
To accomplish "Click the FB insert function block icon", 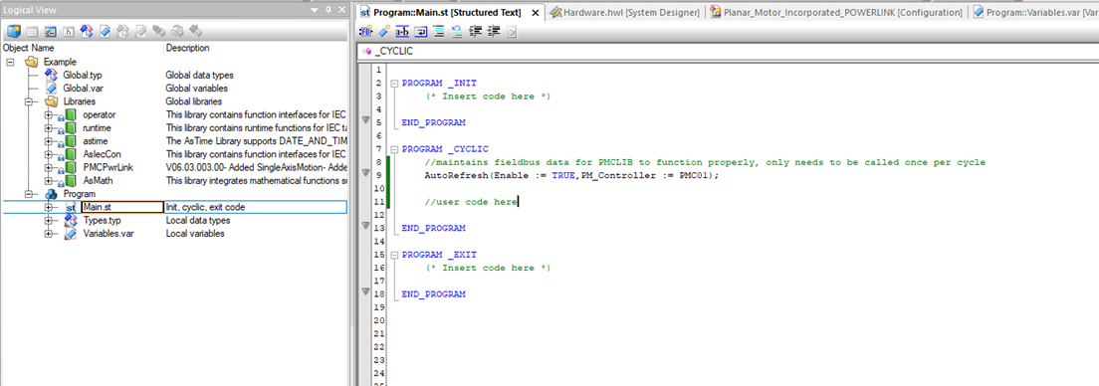I will [365, 32].
